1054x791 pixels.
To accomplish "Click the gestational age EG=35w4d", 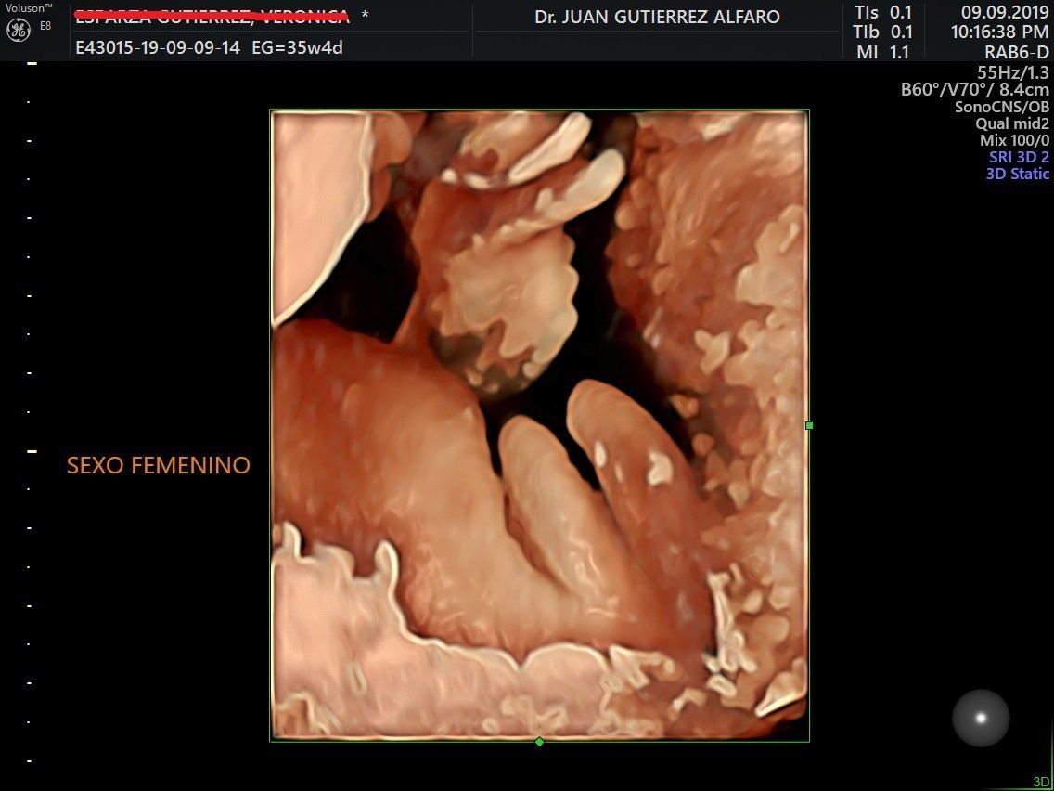I will pyautogui.click(x=297, y=47).
